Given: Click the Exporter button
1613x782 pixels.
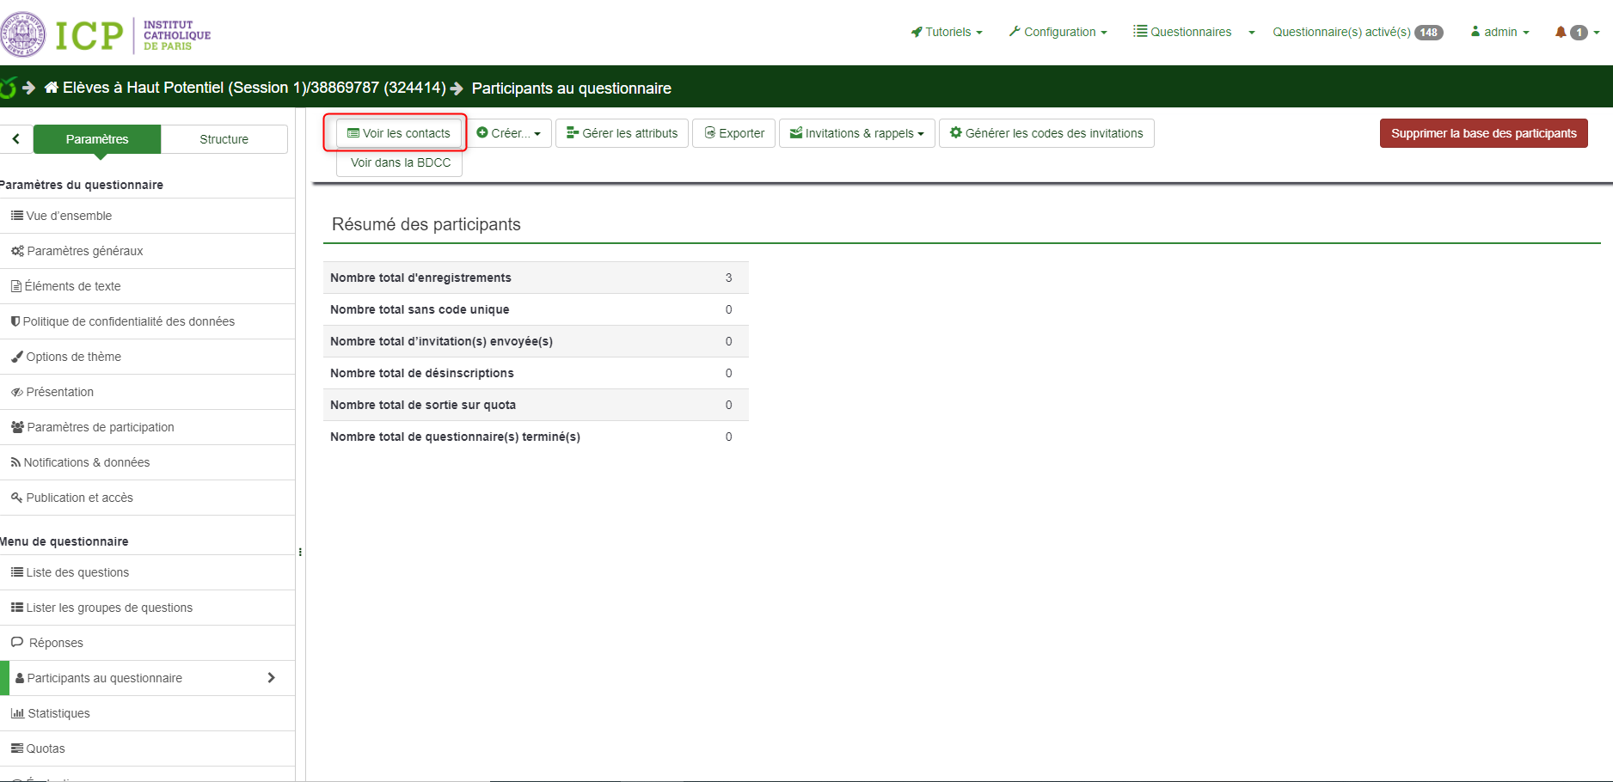Looking at the screenshot, I should [734, 133].
